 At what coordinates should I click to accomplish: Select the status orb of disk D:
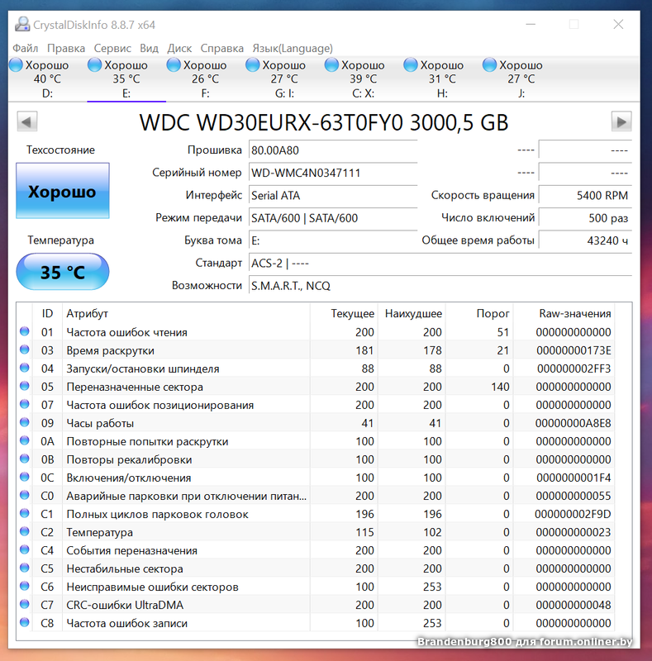click(x=16, y=65)
